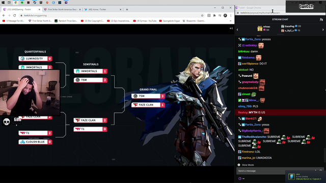Click the bl4nkuu username in chat
326x183 pixels.
click(243, 51)
